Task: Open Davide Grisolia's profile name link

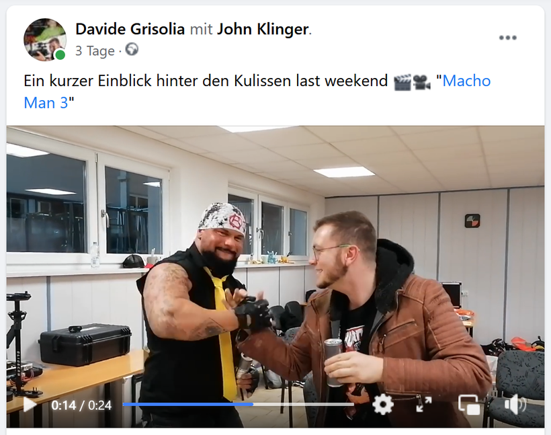Action: 130,29
